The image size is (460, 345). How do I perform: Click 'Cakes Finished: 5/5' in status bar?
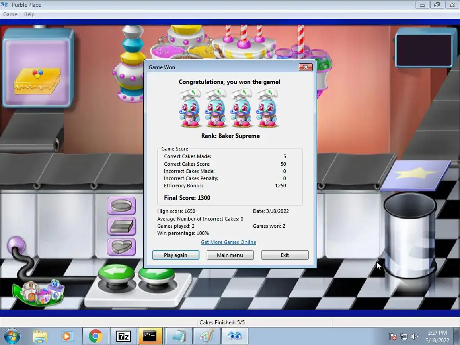[x=222, y=323]
